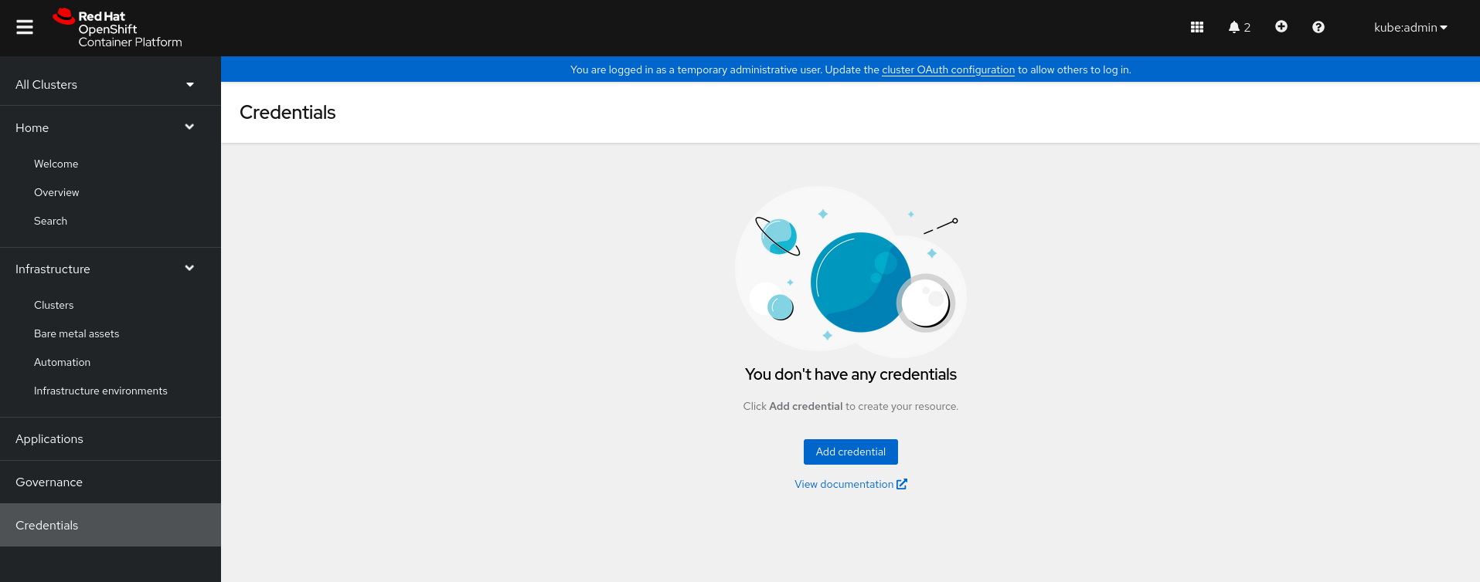Click the external link icon beside View documentation
1480x582 pixels.
[x=902, y=484]
